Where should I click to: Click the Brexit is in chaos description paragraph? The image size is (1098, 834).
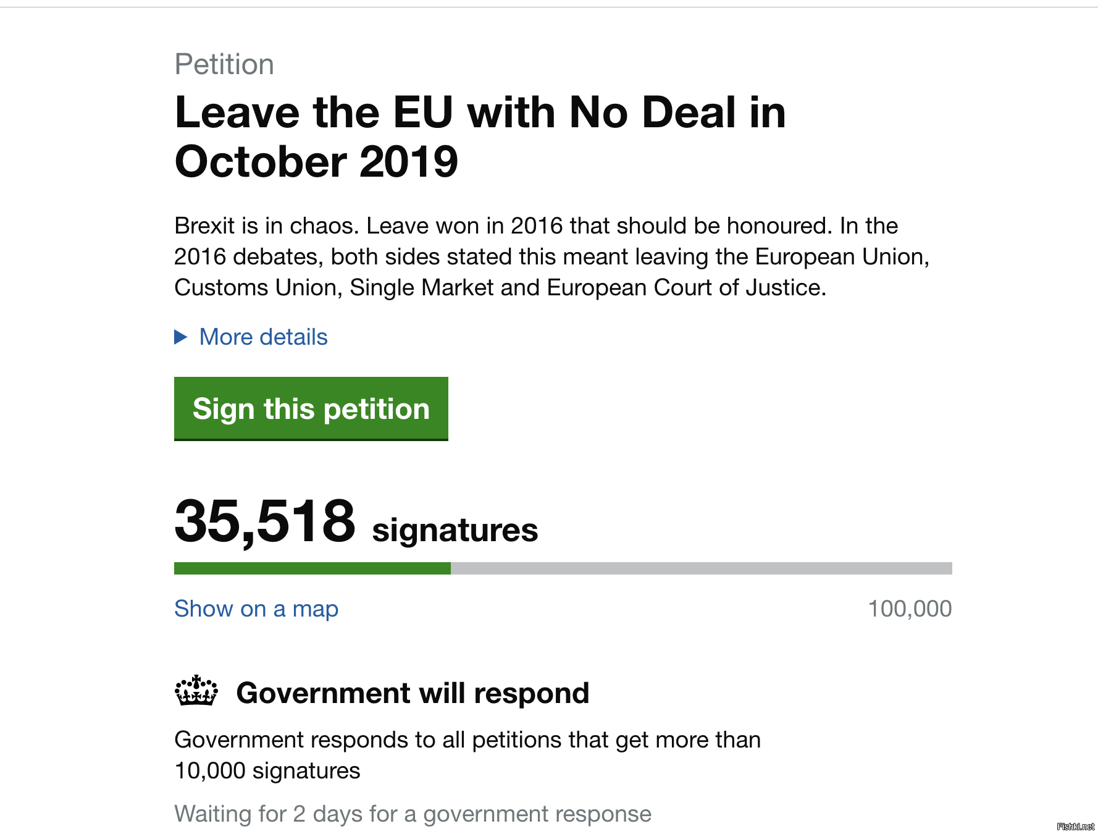click(x=551, y=257)
